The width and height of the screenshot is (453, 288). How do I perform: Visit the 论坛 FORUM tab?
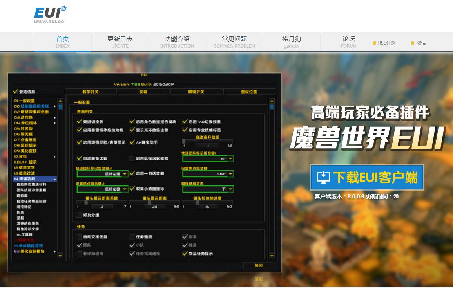point(349,42)
